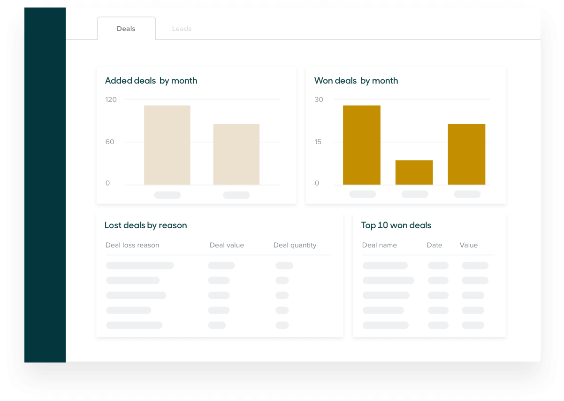Click the 'Added deals by month' title

point(151,81)
